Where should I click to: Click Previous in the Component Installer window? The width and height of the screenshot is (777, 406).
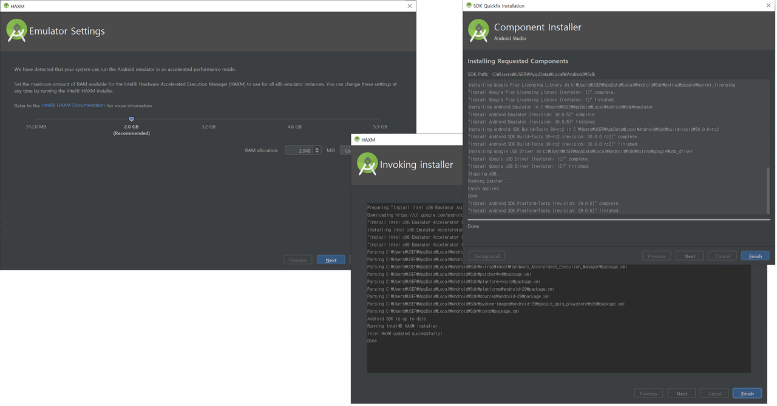pyautogui.click(x=656, y=256)
